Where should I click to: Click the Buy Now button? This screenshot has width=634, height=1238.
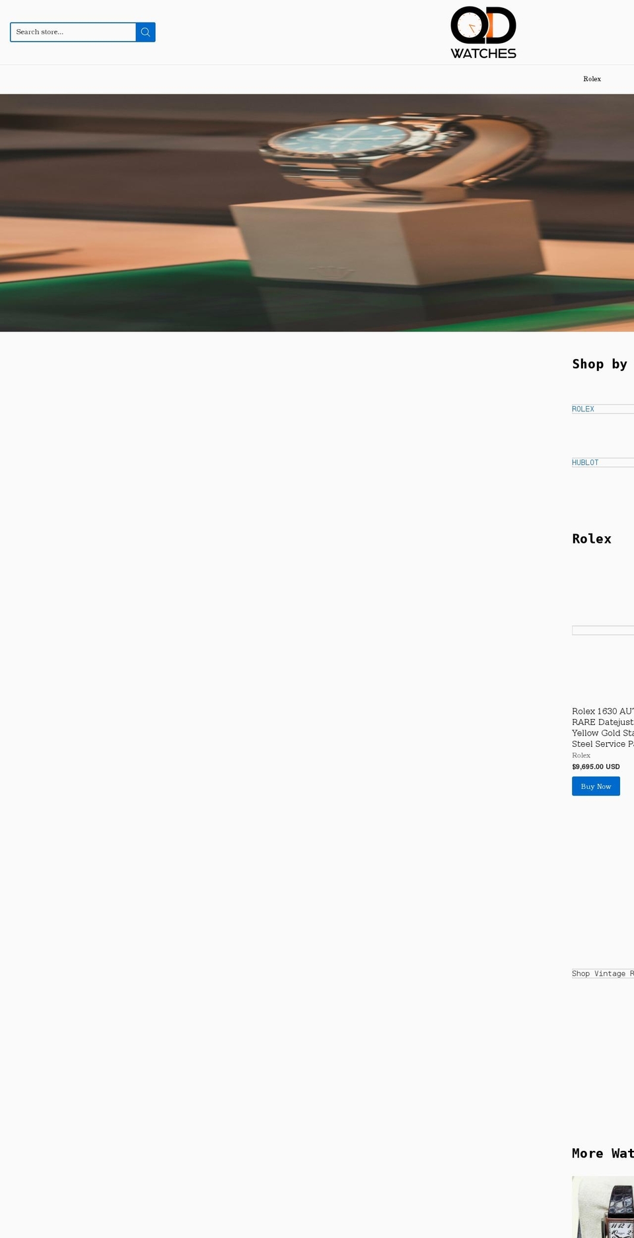[596, 786]
